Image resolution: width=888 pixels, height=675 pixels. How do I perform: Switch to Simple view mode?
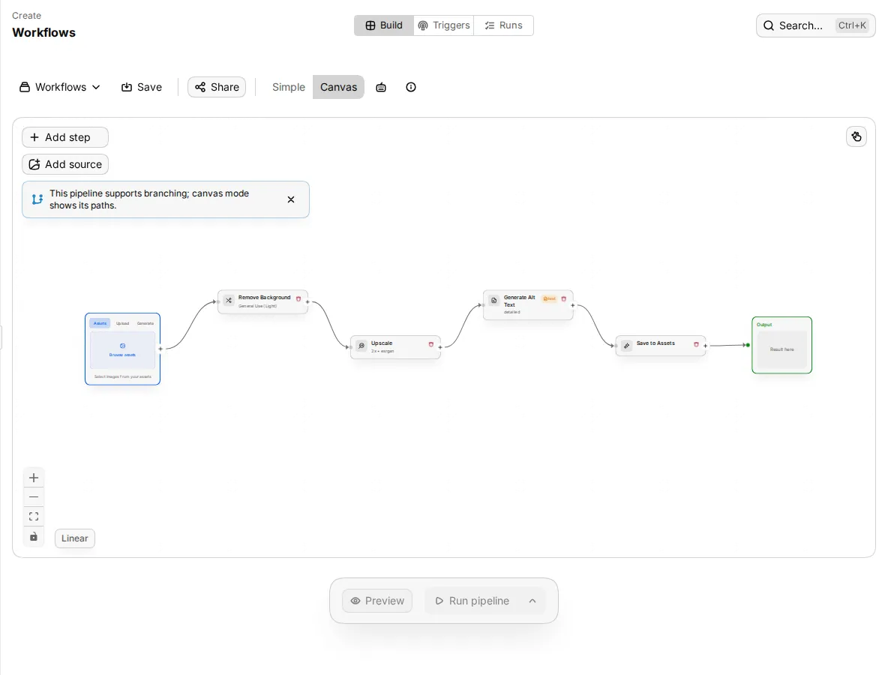[x=288, y=87]
